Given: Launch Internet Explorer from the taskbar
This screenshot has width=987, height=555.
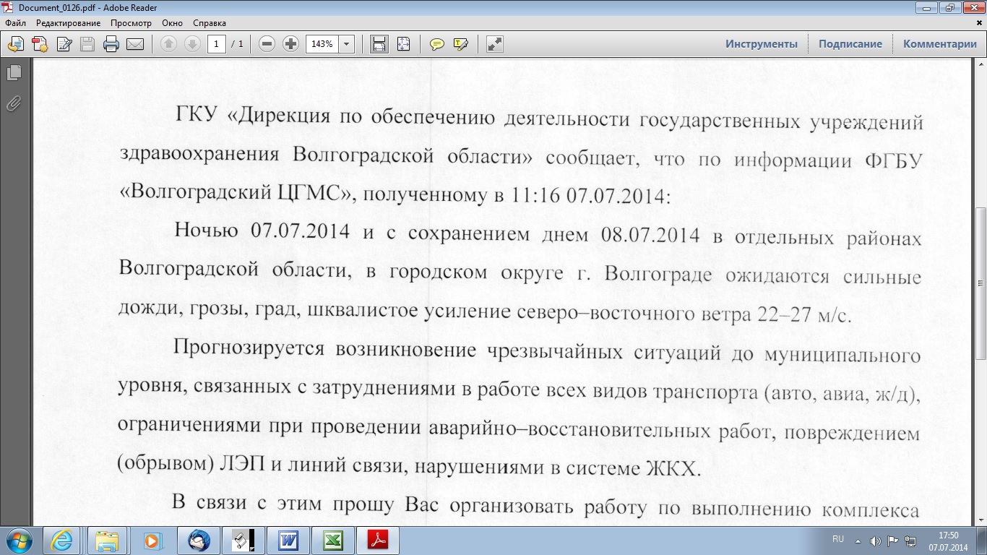Looking at the screenshot, I should pos(61,541).
